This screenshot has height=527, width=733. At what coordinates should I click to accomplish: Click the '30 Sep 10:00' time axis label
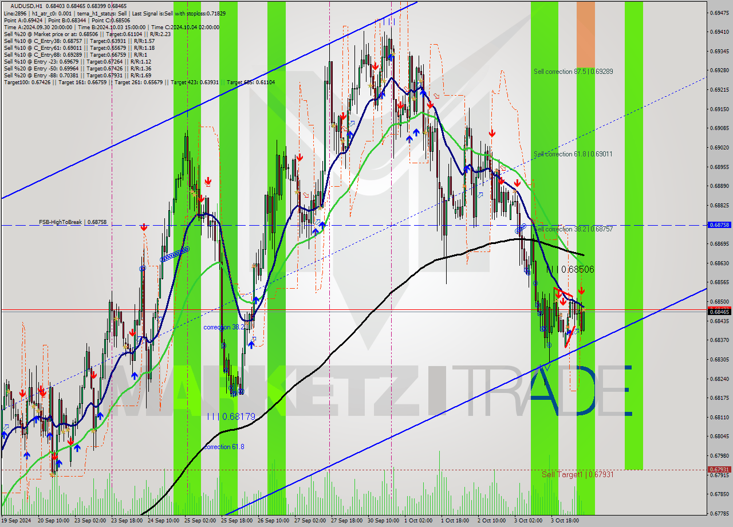[384, 521]
